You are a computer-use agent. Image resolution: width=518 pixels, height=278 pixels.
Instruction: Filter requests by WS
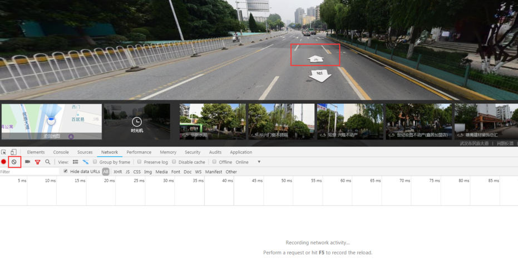pos(198,172)
